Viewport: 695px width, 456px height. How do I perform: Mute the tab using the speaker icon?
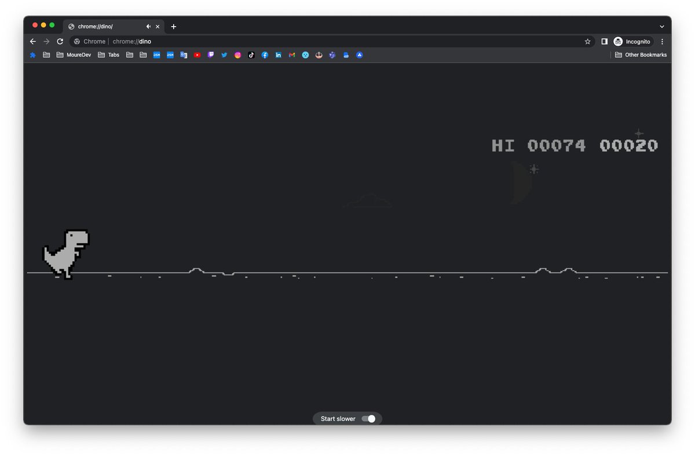click(x=148, y=27)
